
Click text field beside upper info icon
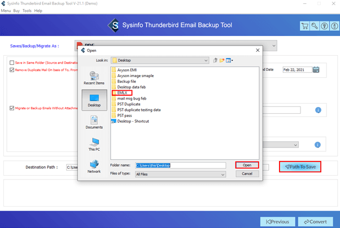[282, 110]
